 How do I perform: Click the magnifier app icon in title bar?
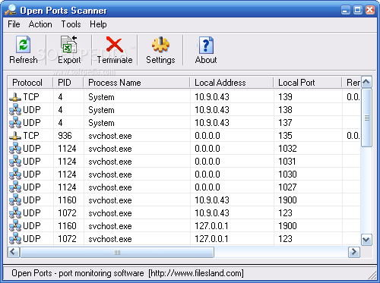(11, 10)
